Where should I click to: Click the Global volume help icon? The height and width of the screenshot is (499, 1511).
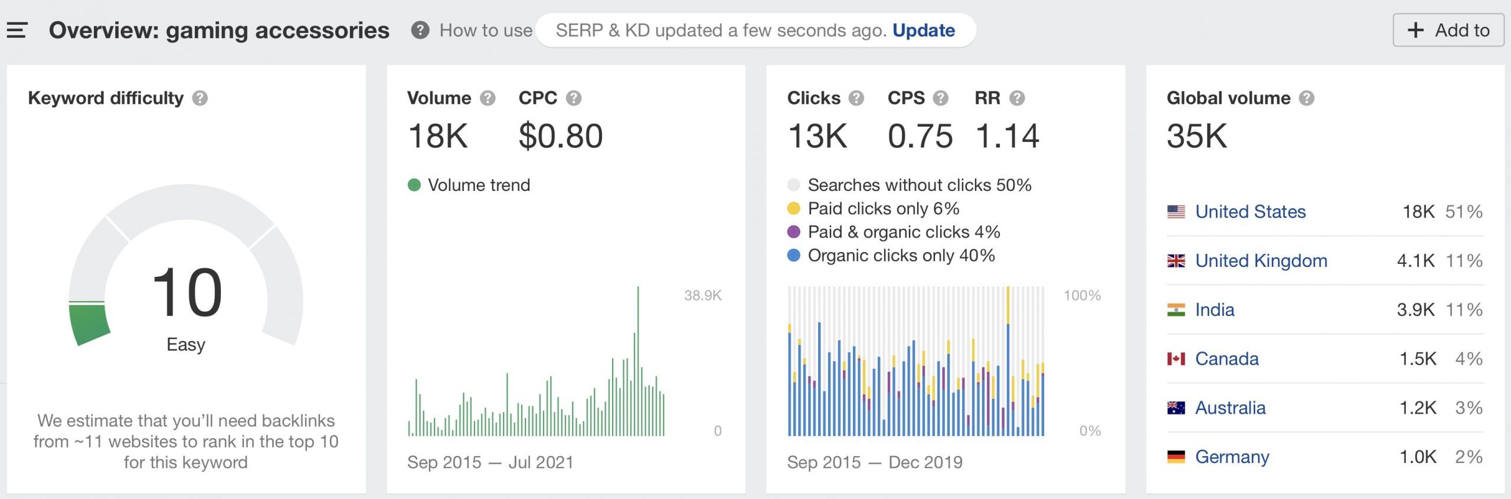tap(1307, 98)
